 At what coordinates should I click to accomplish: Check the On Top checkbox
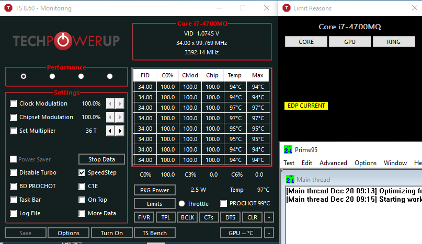tap(82, 200)
